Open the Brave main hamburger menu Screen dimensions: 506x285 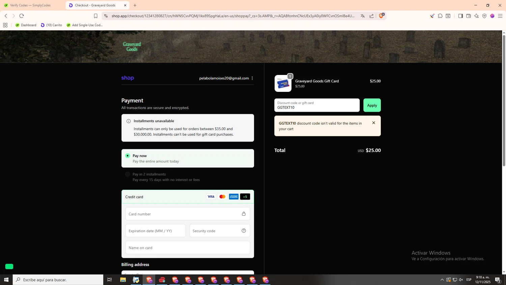[x=500, y=16]
